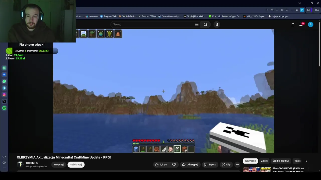Open YouTube account avatar menu

click(x=310, y=24)
